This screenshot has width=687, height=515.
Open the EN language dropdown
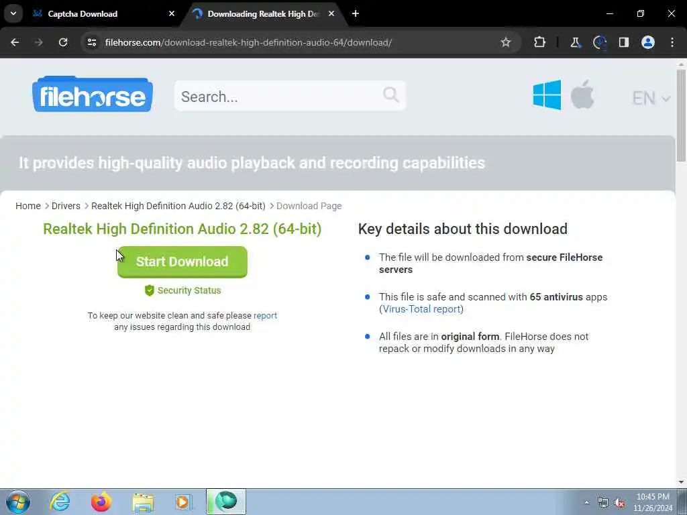click(x=651, y=98)
